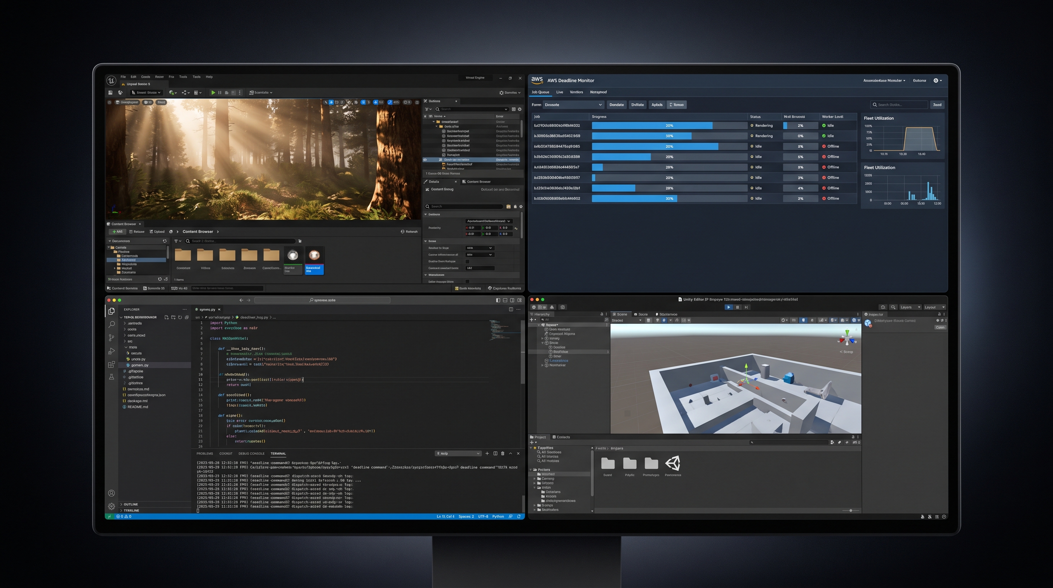Tick the checkbox in bottom Details section
This screenshot has height=588, width=1053.
click(x=467, y=281)
